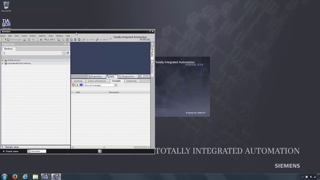Open the Tools menu
The image size is (320, 180).
pyautogui.click(x=50, y=36)
